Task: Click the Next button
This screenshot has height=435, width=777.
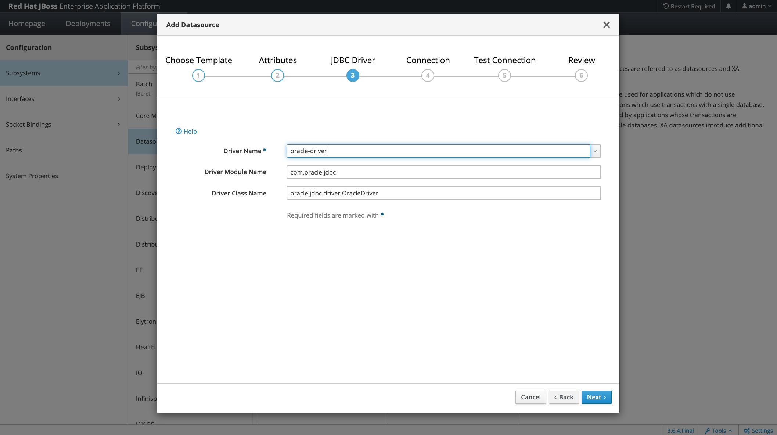Action: click(596, 397)
